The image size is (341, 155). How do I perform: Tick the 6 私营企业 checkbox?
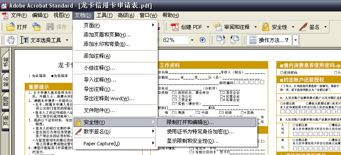tap(221, 100)
